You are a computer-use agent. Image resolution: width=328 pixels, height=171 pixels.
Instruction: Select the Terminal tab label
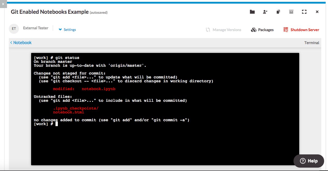[x=312, y=43]
